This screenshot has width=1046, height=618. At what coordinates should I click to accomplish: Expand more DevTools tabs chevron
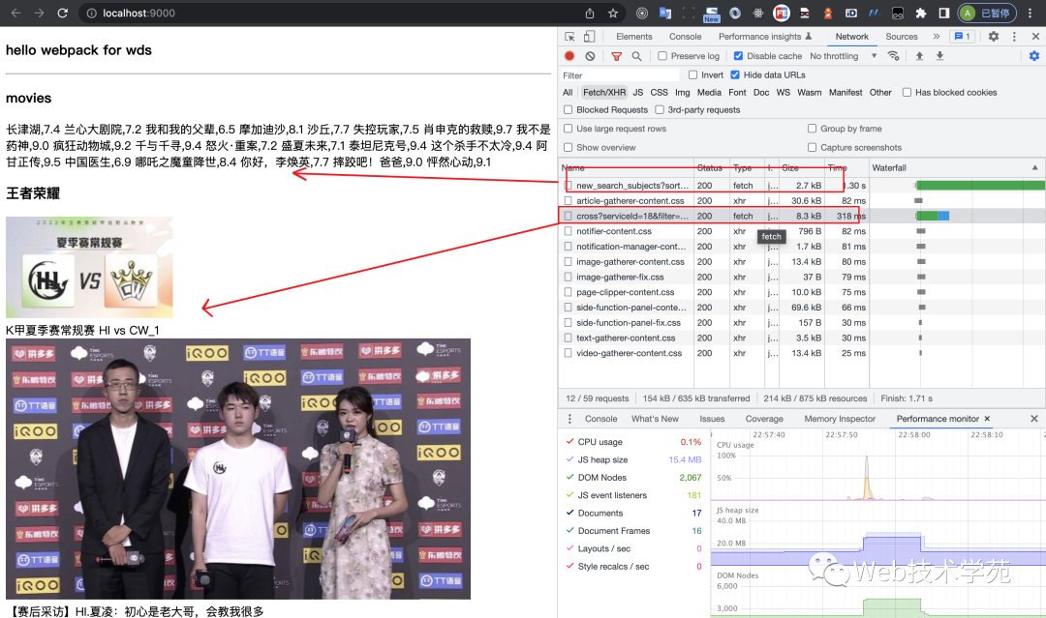click(x=936, y=37)
